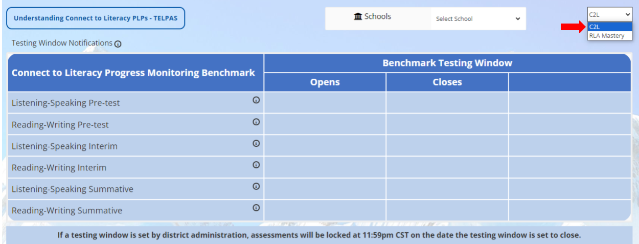
Task: Click the assessments locked at 11:59pm notice
Action: click(x=319, y=236)
